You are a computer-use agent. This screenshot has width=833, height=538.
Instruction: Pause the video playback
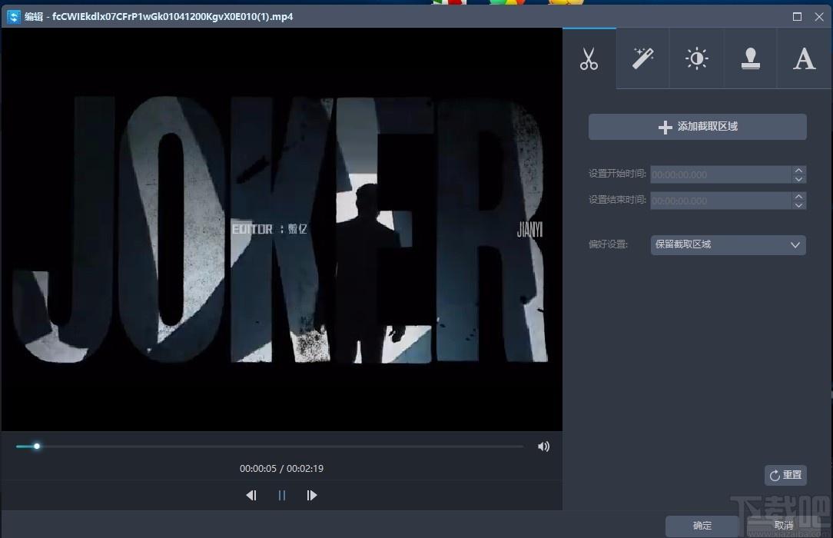[x=281, y=496]
